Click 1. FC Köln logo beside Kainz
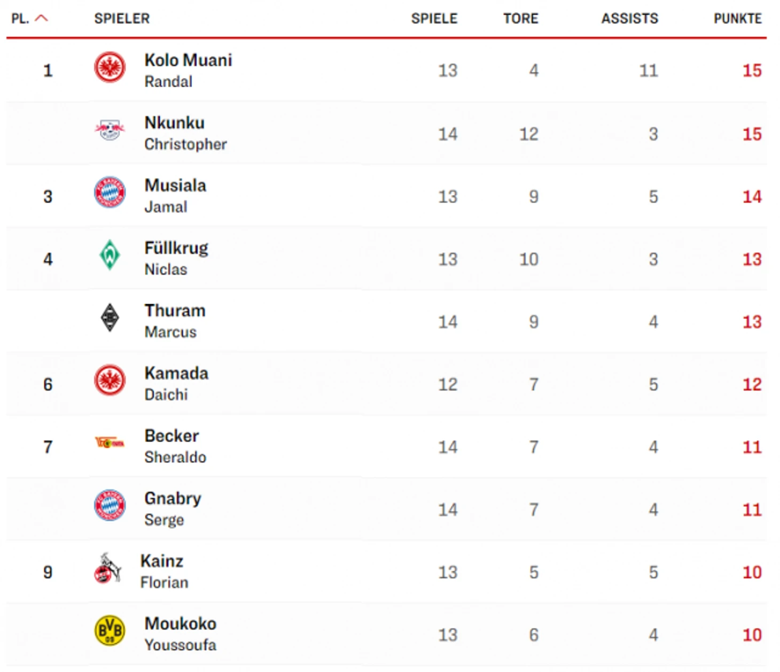 (107, 568)
